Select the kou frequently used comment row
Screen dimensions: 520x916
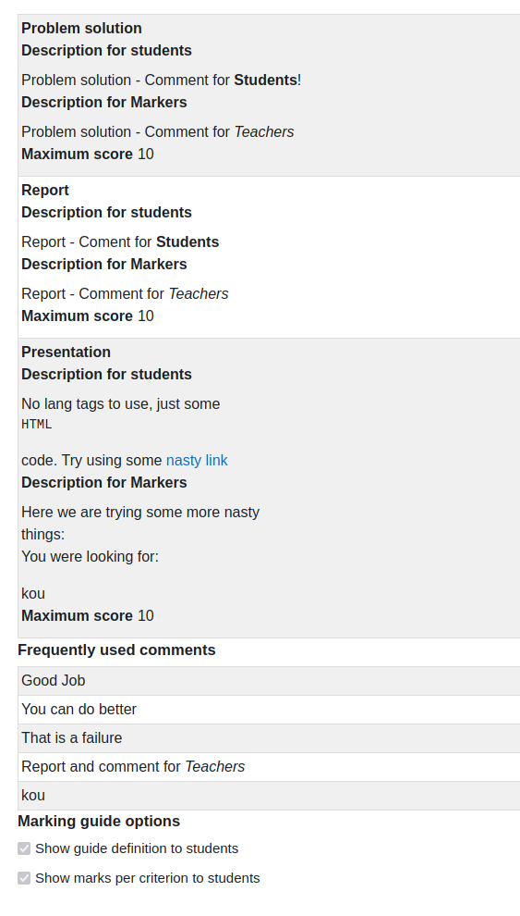tap(269, 795)
